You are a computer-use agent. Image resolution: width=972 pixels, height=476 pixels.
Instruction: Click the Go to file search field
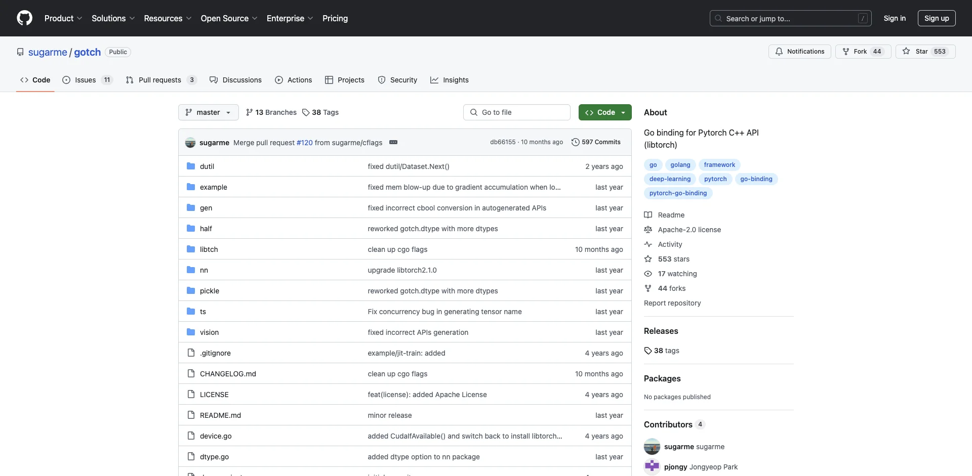coord(517,112)
